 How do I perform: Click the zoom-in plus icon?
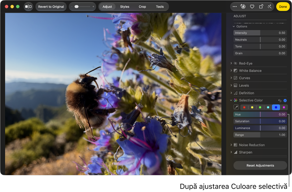click(93, 7)
